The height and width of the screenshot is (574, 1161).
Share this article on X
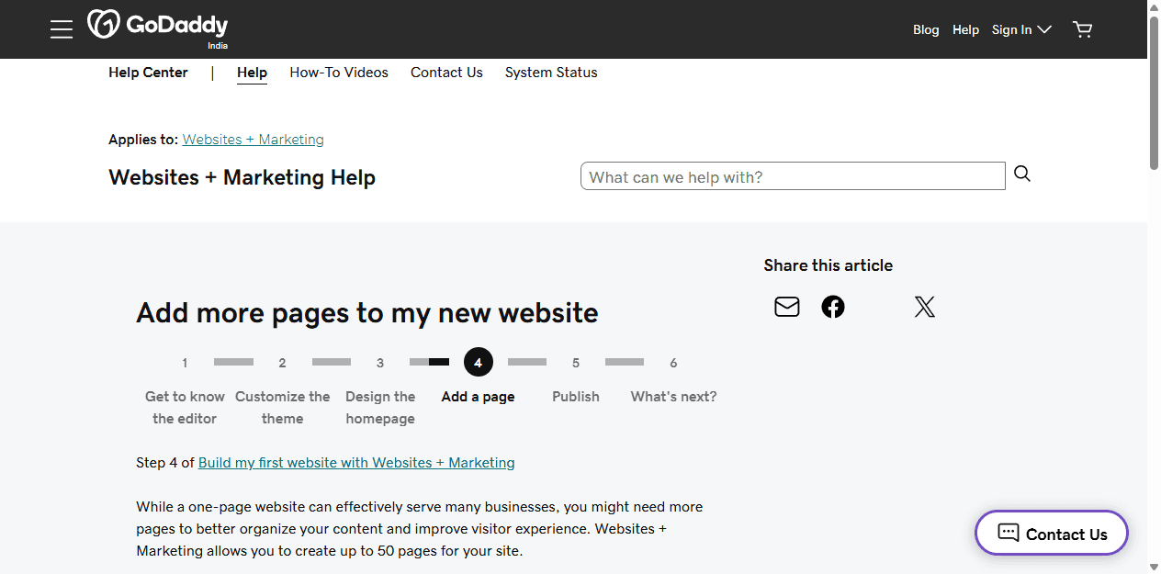(x=925, y=307)
